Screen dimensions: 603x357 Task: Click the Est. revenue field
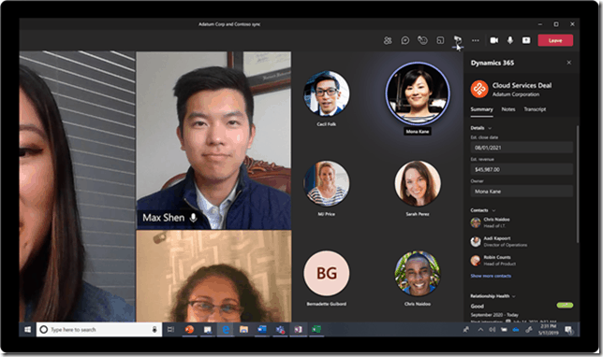(522, 169)
